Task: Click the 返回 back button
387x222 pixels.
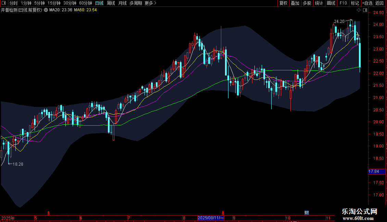Action: 379,3
